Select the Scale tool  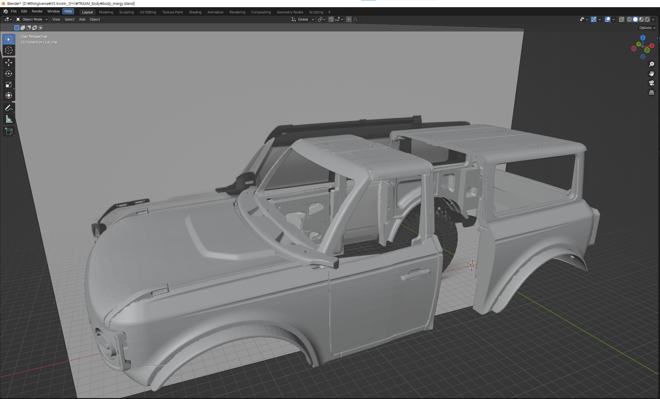(9, 84)
